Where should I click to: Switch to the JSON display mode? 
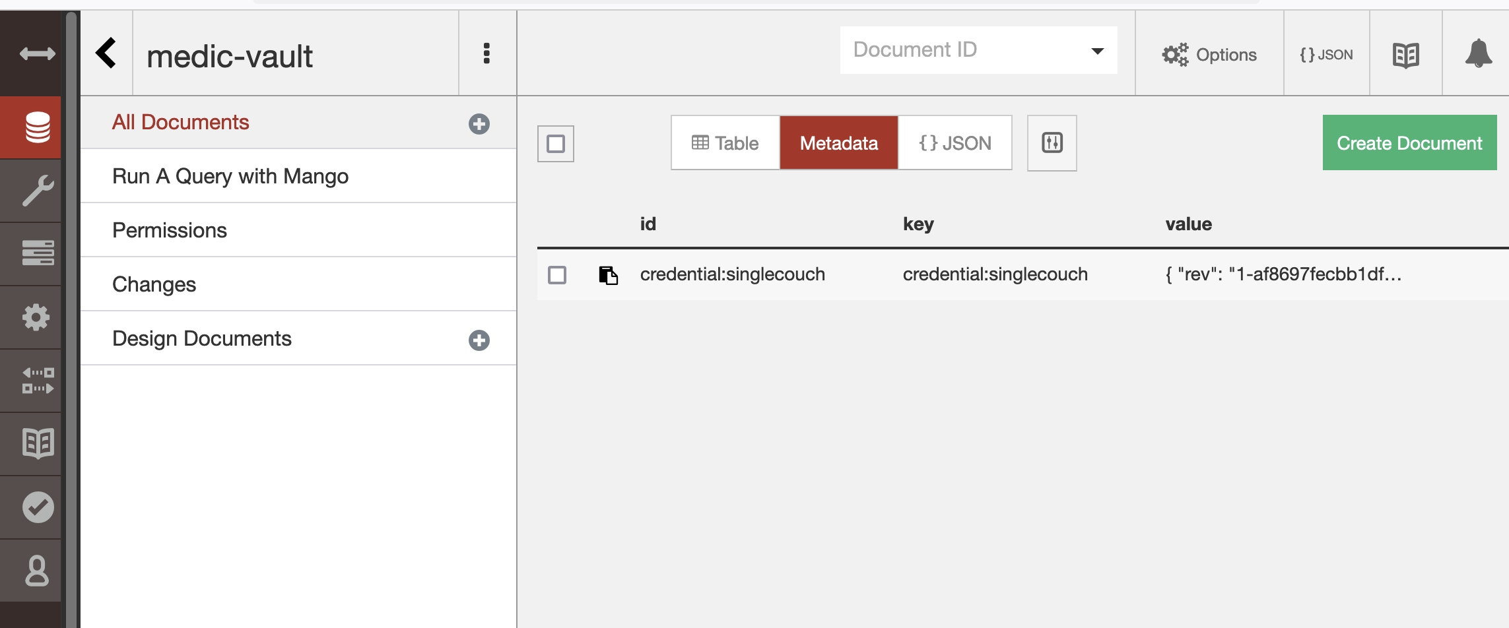pos(954,142)
